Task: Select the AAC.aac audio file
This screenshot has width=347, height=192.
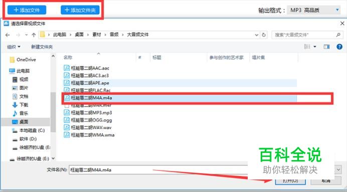Action: point(87,68)
